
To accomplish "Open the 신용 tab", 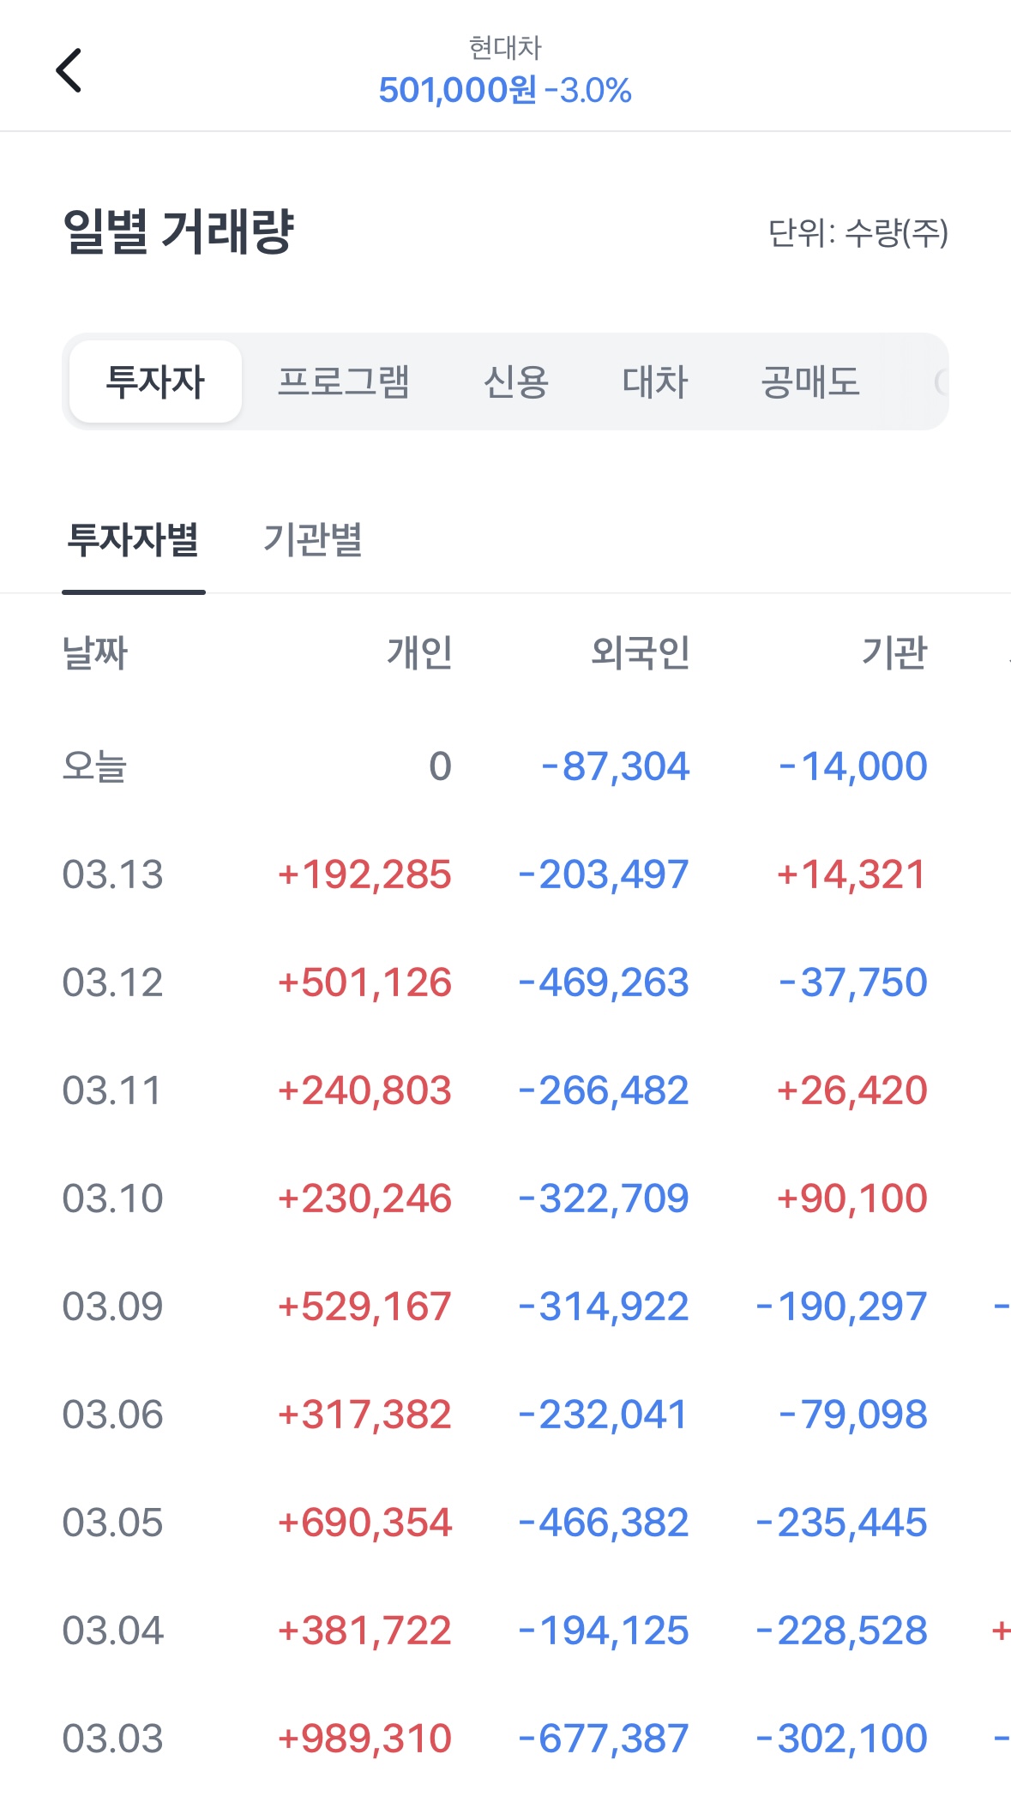I will pos(515,381).
